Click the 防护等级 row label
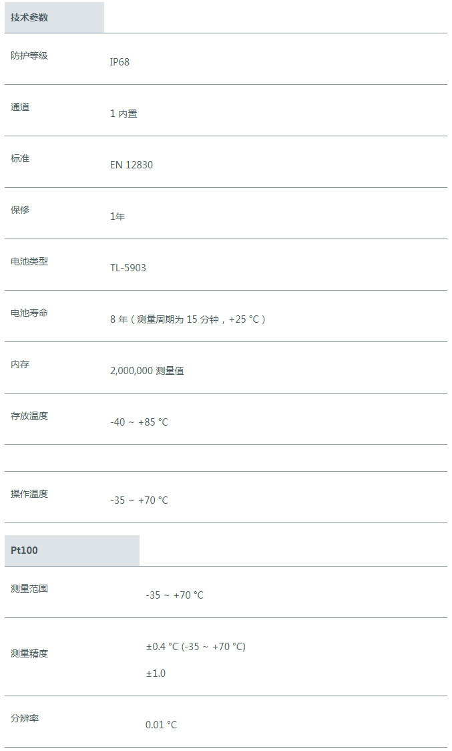Image resolution: width=452 pixels, height=751 pixels. (x=29, y=55)
